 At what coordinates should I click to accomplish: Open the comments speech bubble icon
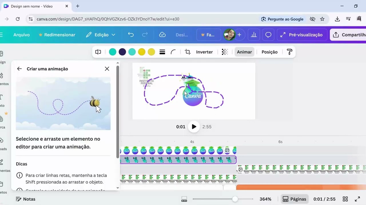pyautogui.click(x=268, y=35)
